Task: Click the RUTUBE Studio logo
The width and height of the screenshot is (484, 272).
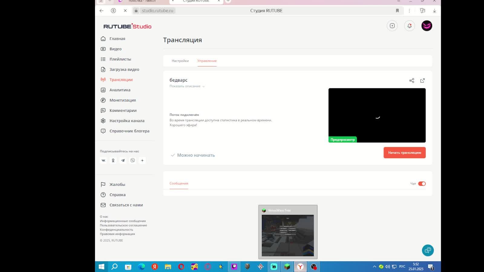Action: click(x=127, y=26)
